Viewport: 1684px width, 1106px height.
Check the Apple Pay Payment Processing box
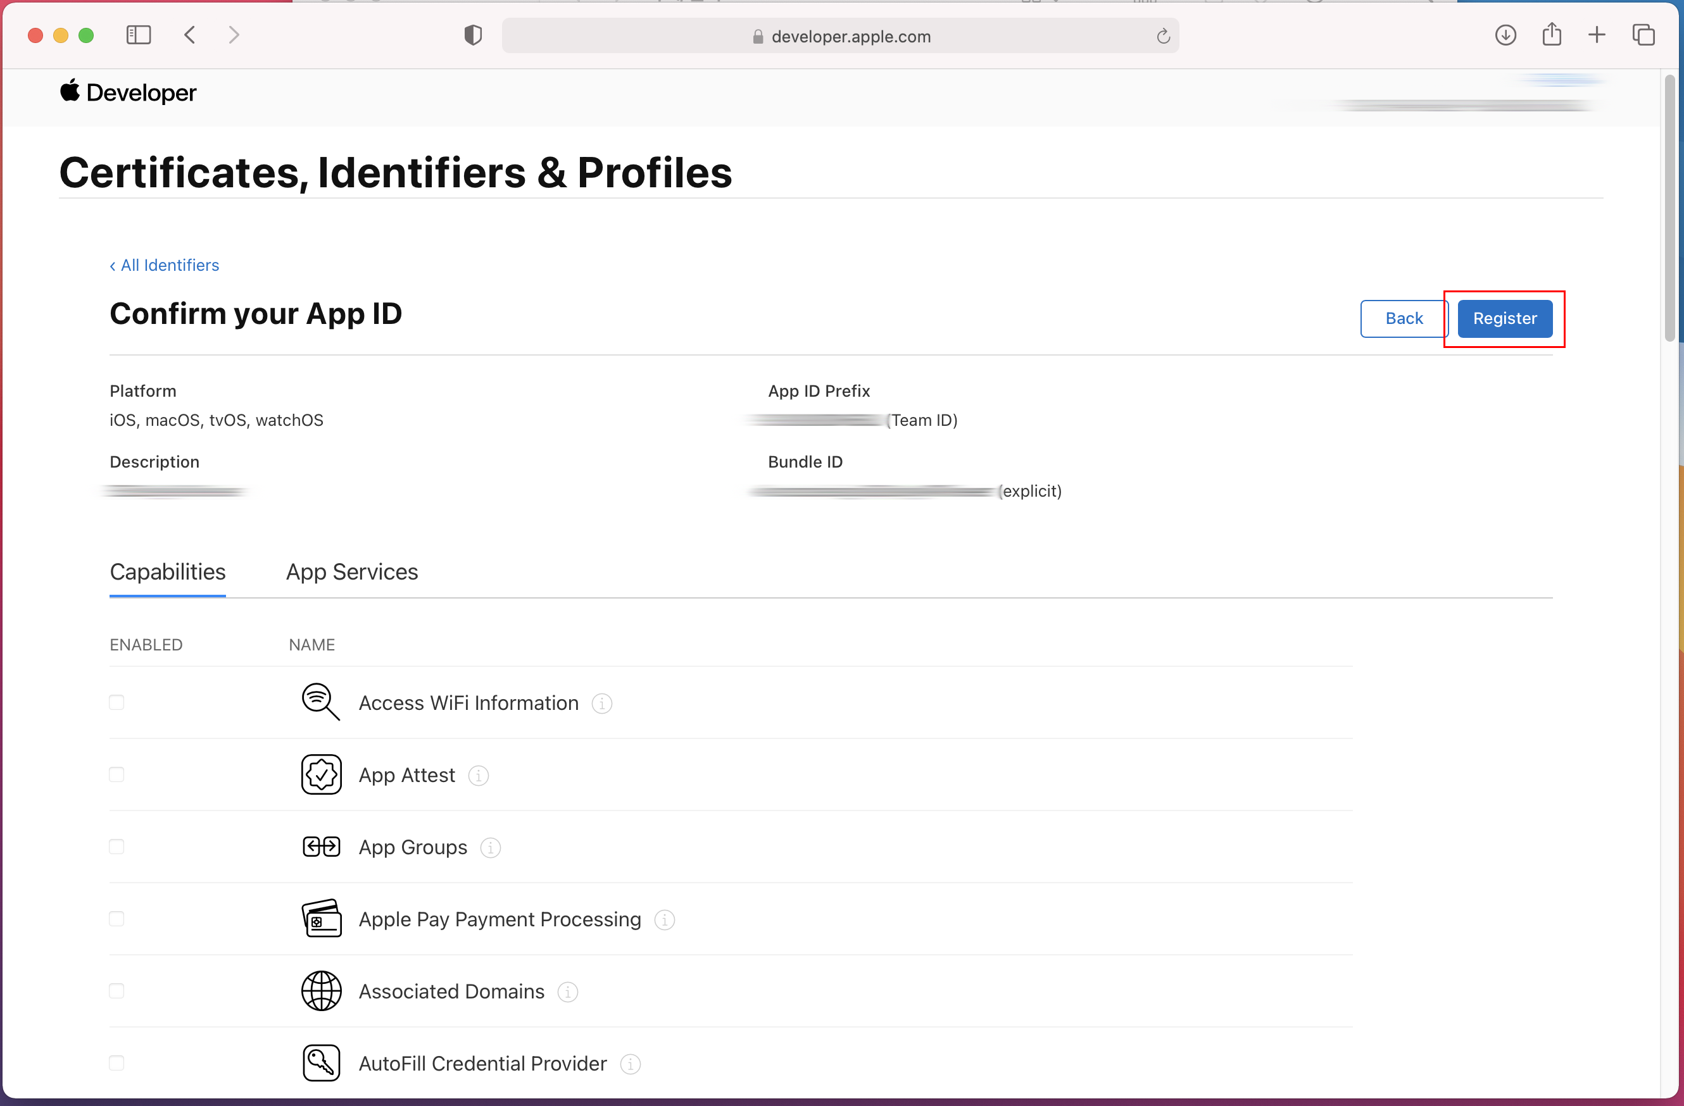point(116,919)
